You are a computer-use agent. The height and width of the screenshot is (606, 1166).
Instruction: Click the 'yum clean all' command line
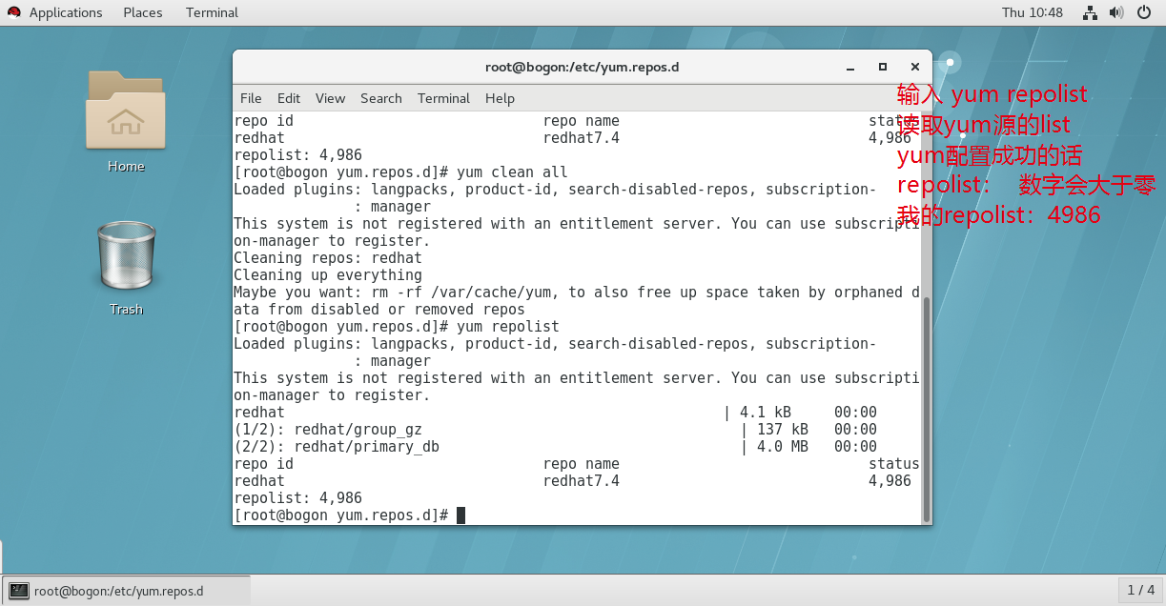(x=400, y=172)
